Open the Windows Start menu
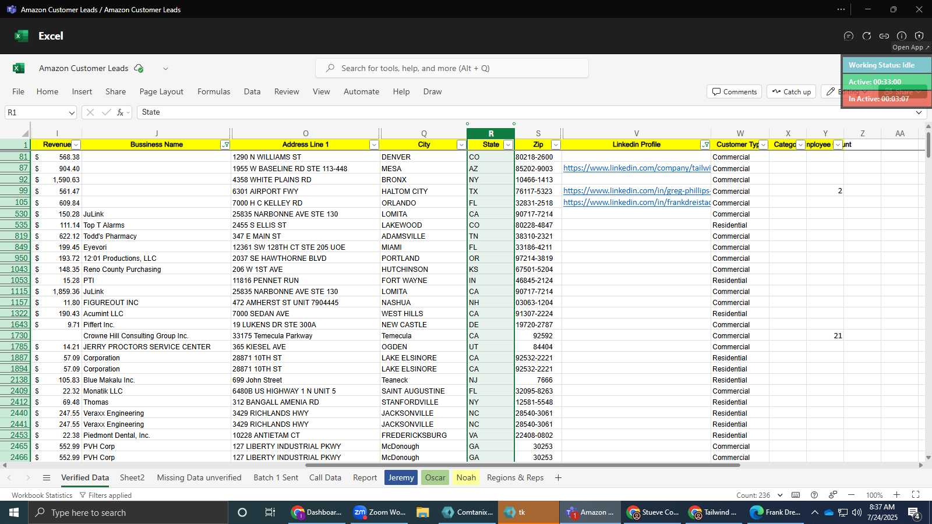Screen dimensions: 932x524 tap(14, 512)
